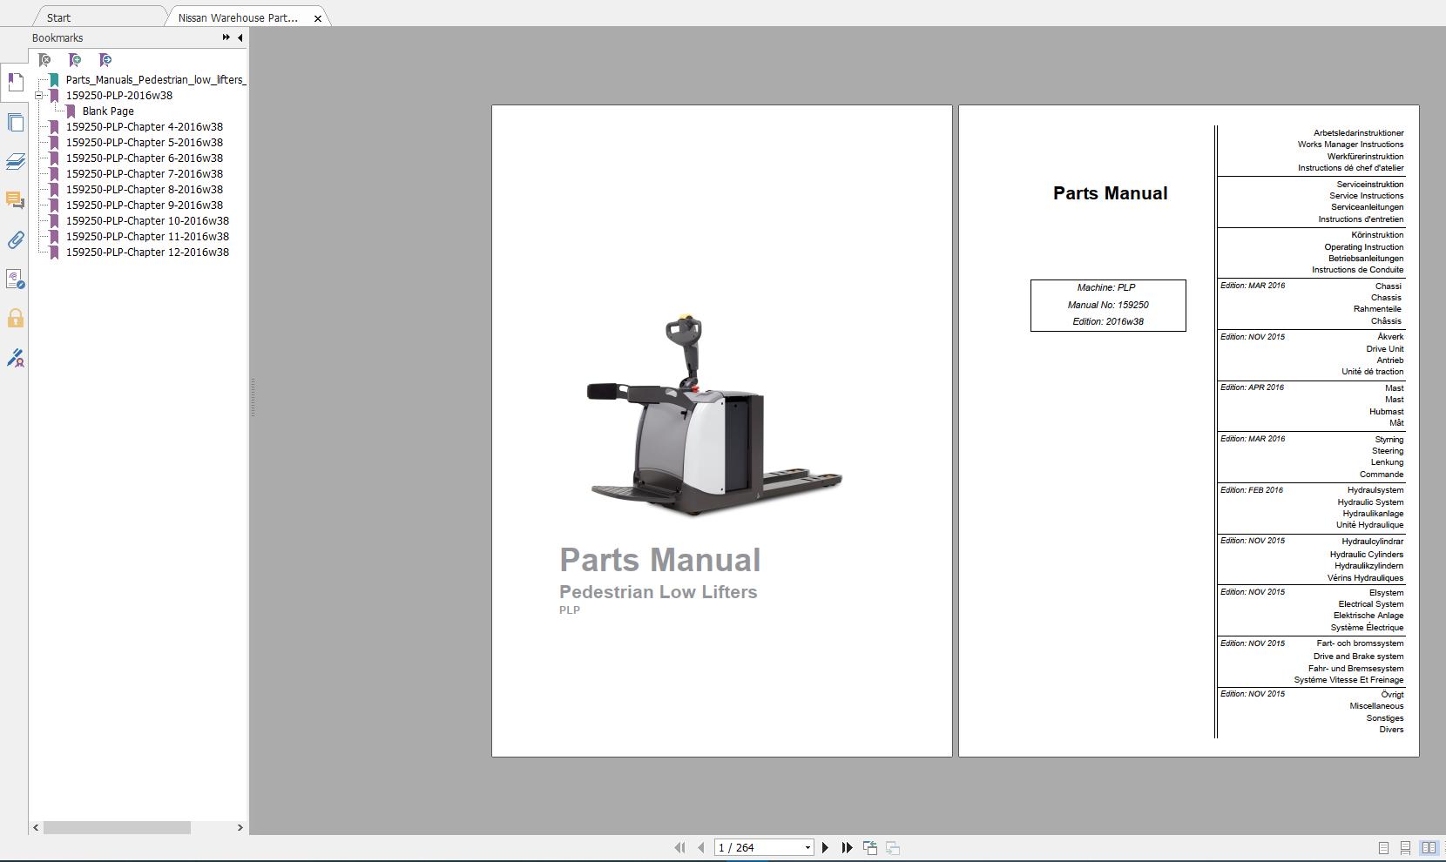Open the padlock security pane
Viewport: 1446px width, 862px height.
pos(15,319)
